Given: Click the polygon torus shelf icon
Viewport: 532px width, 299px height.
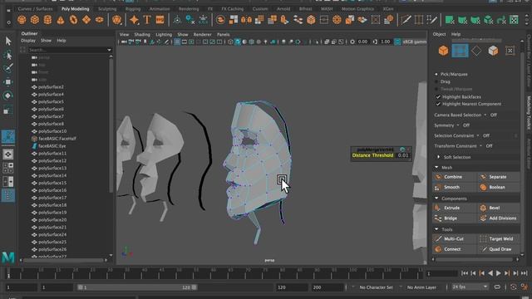Looking at the screenshot, I should click(73, 20).
